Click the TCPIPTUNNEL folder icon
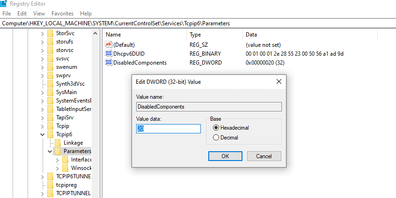 51,193
